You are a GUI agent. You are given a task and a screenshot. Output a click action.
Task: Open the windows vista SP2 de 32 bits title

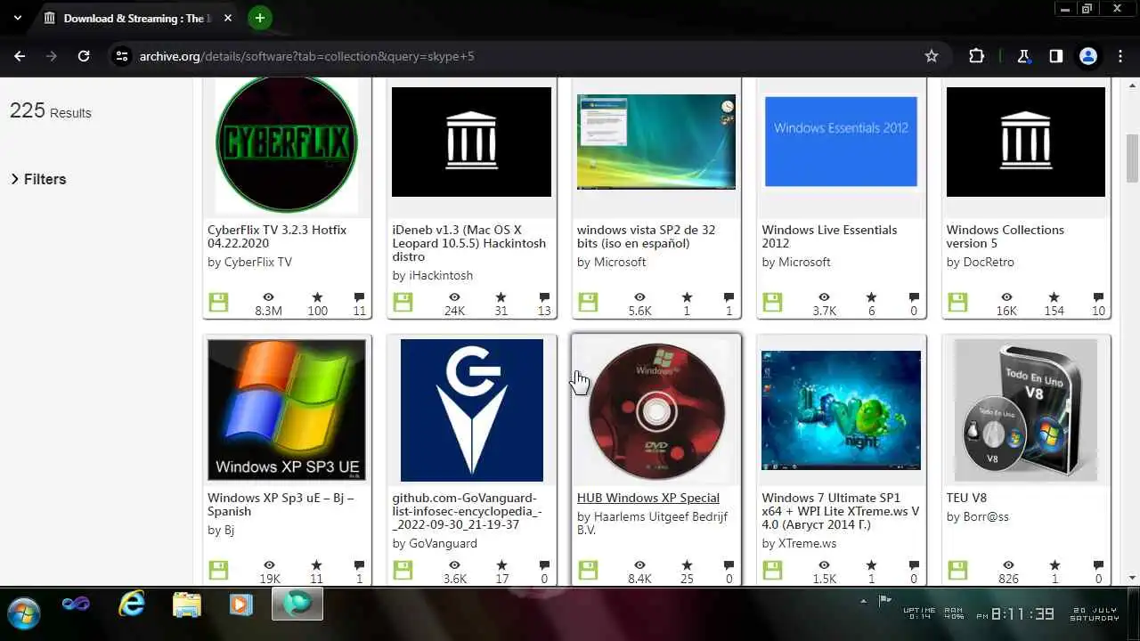pyautogui.click(x=646, y=236)
